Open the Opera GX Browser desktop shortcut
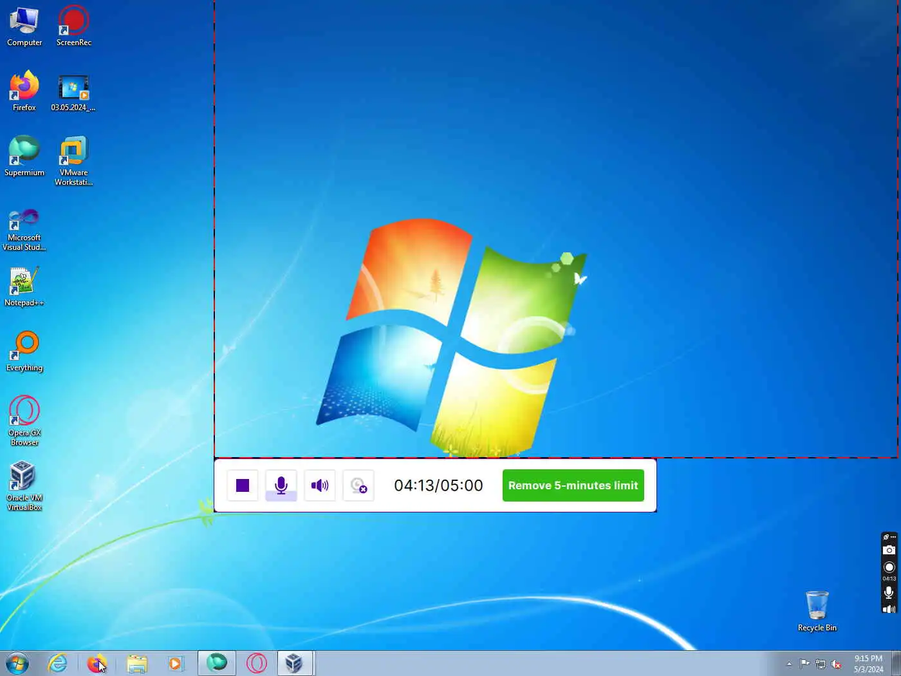Screen dimensions: 901x676 (x=24, y=420)
